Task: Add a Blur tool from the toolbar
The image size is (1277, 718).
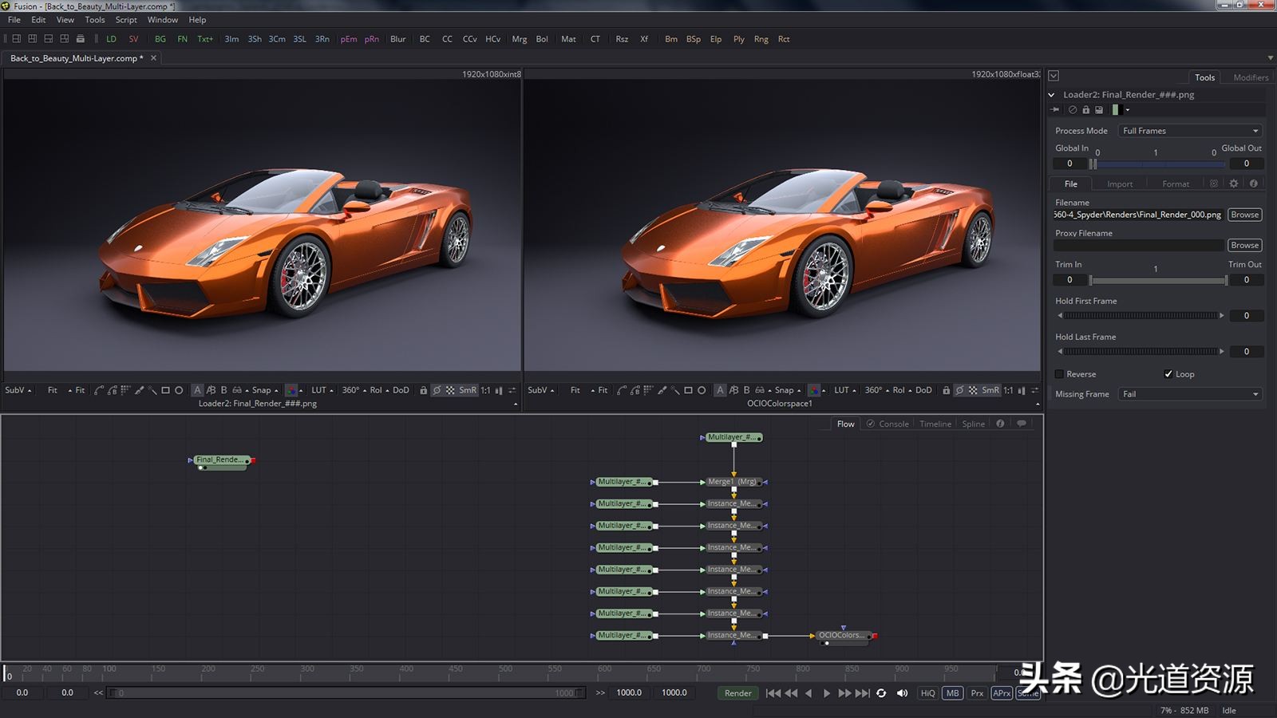Action: tap(397, 38)
